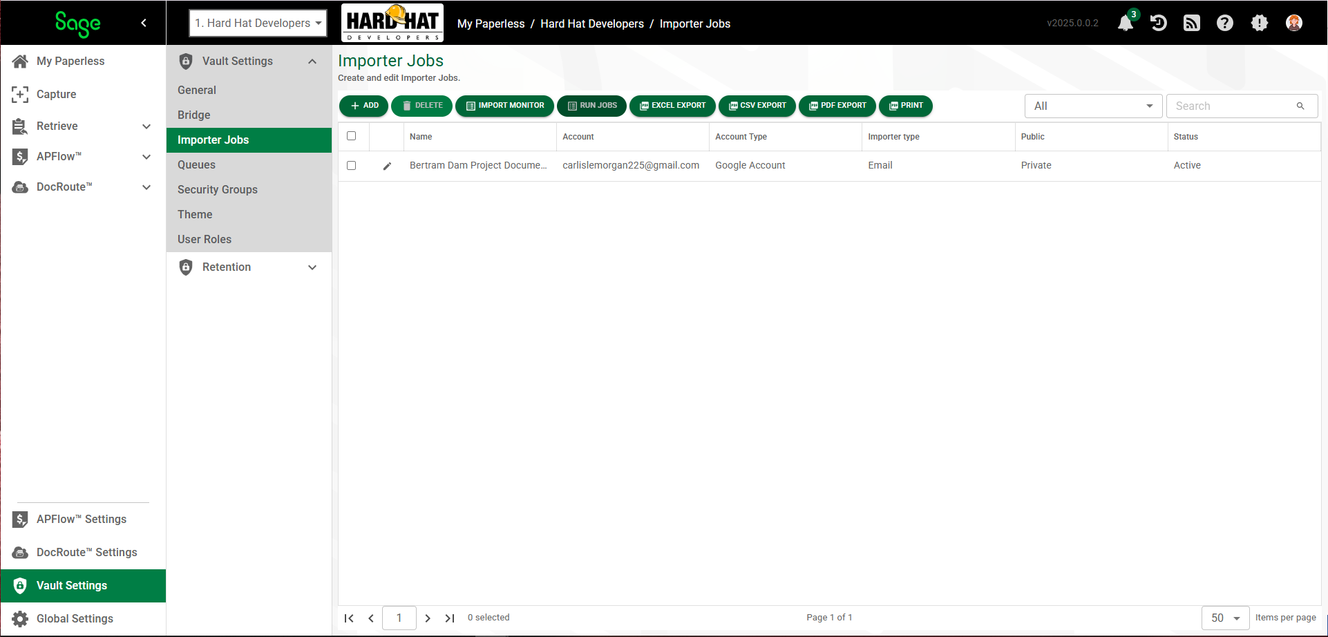
Task: Click the Excel Export button
Action: 672,106
